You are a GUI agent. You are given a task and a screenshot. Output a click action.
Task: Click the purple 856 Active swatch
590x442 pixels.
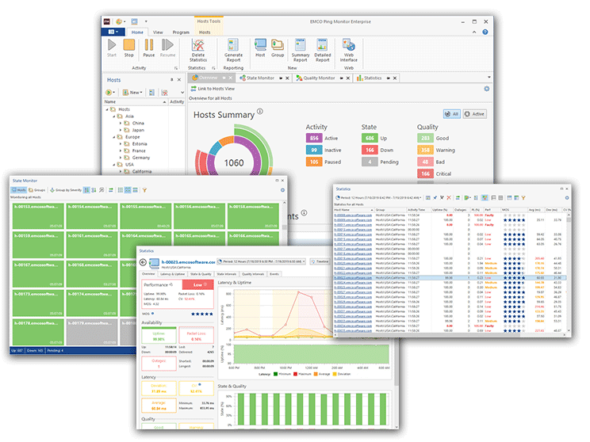pyautogui.click(x=314, y=139)
